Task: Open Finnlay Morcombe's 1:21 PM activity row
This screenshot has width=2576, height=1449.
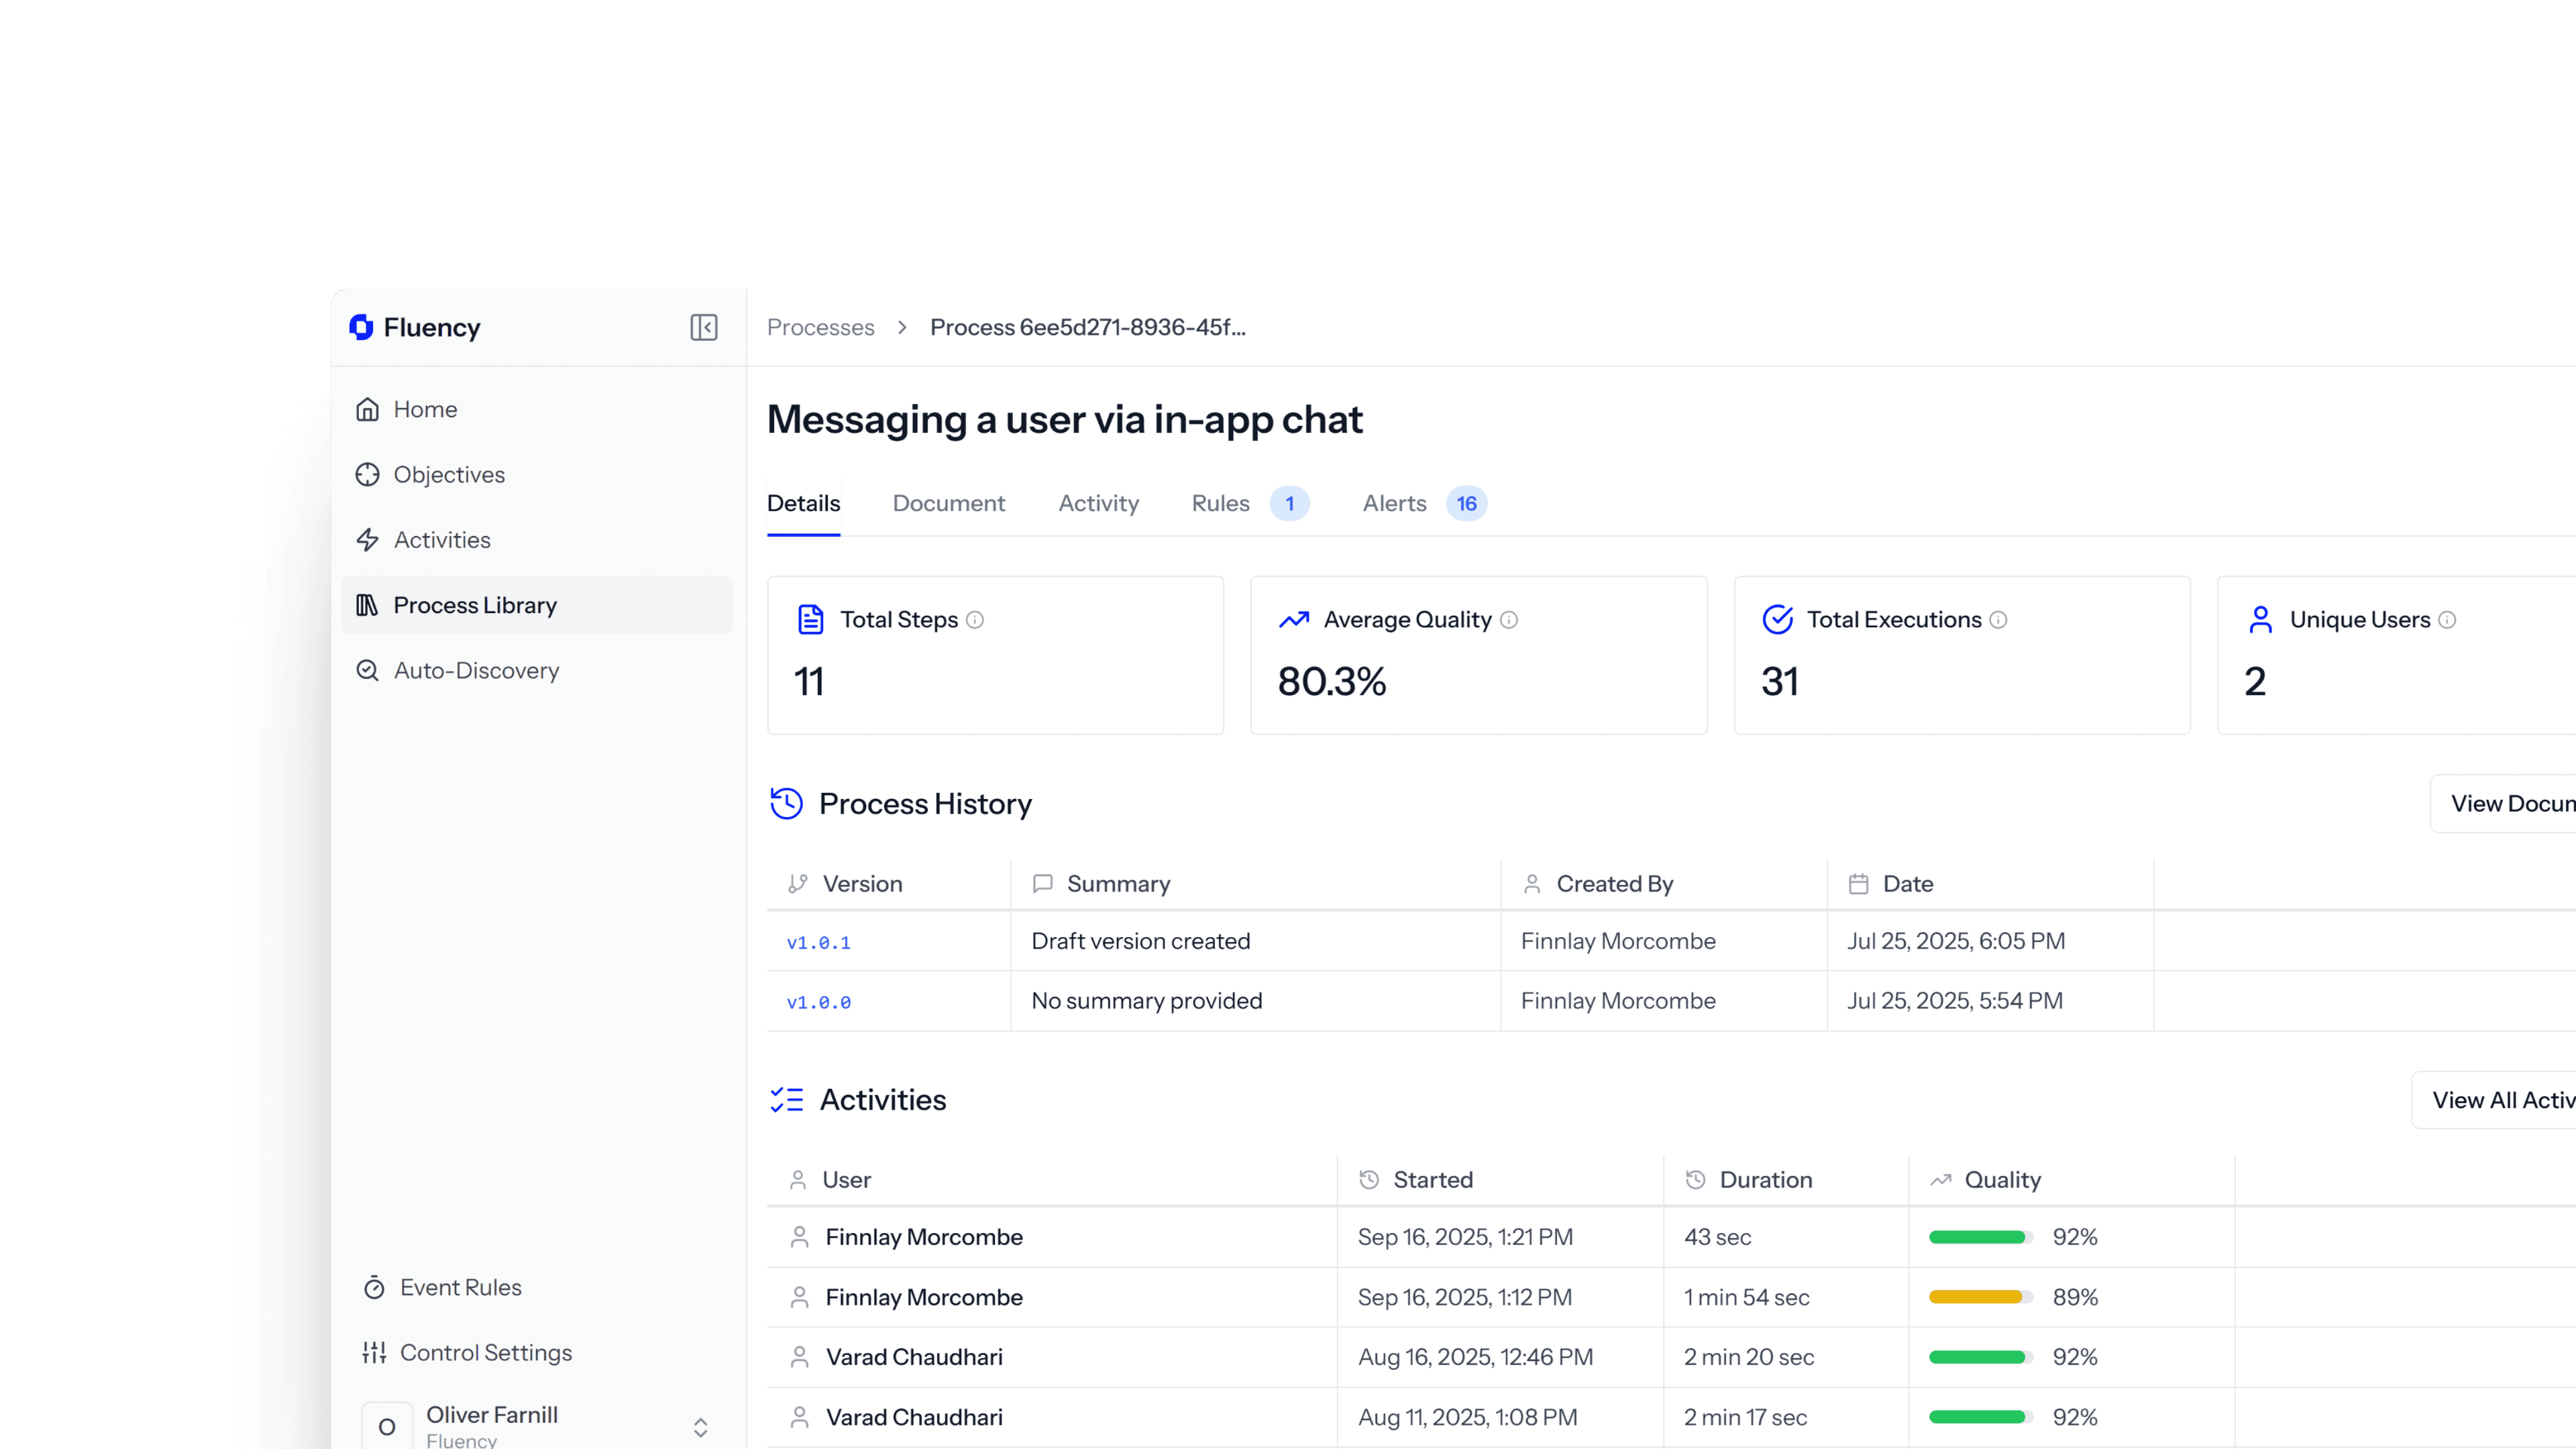Action: point(923,1237)
